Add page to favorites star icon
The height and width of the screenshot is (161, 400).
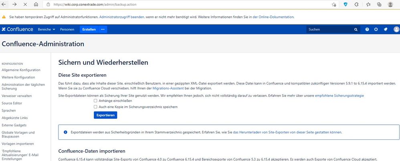[334, 4]
